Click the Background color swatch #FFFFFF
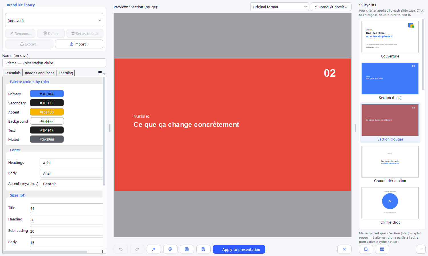Viewport: 428px width, 256px height. coord(47,121)
